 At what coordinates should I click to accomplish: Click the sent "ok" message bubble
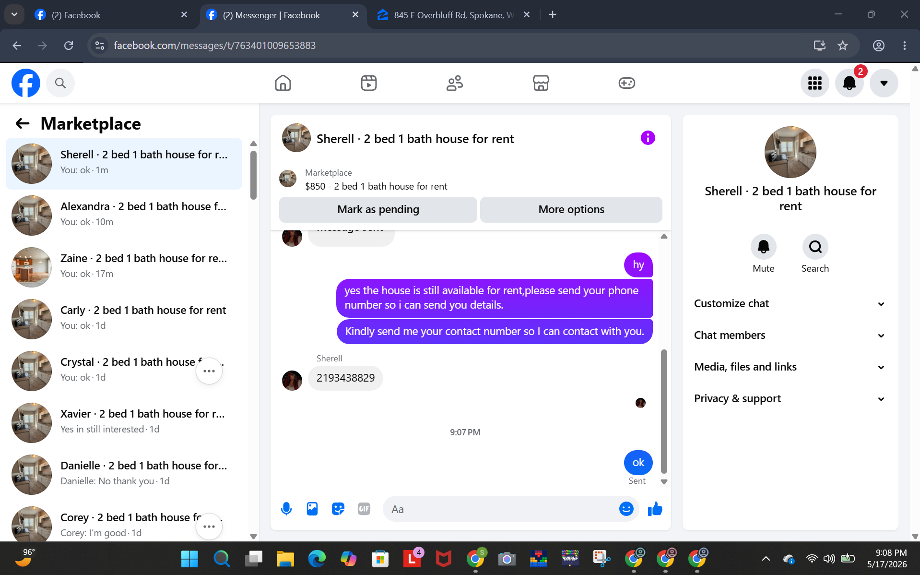[638, 463]
